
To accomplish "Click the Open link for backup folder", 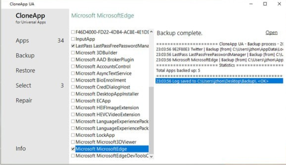I will pyautogui.click(x=271, y=33).
